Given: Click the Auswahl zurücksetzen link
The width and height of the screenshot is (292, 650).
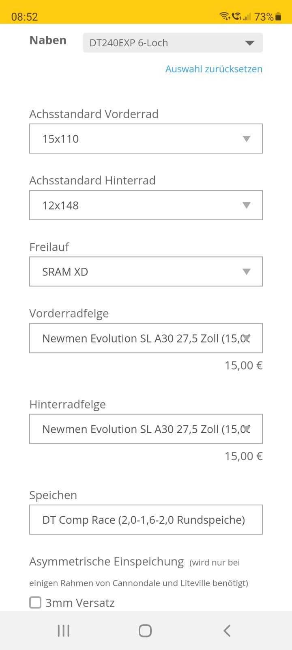Looking at the screenshot, I should coord(214,69).
